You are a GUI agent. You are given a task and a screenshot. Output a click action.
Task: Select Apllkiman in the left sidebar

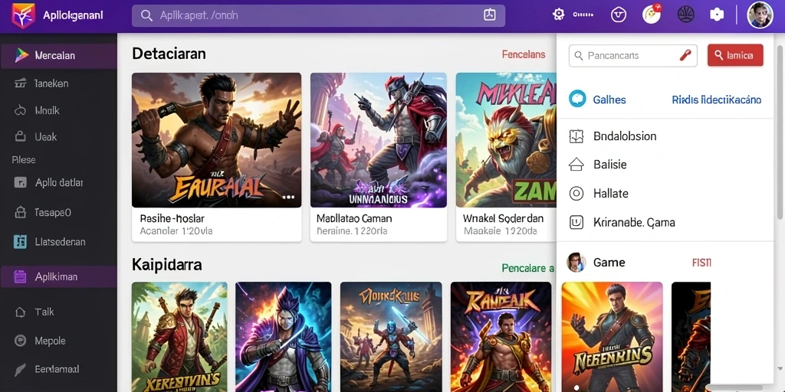coord(58,276)
